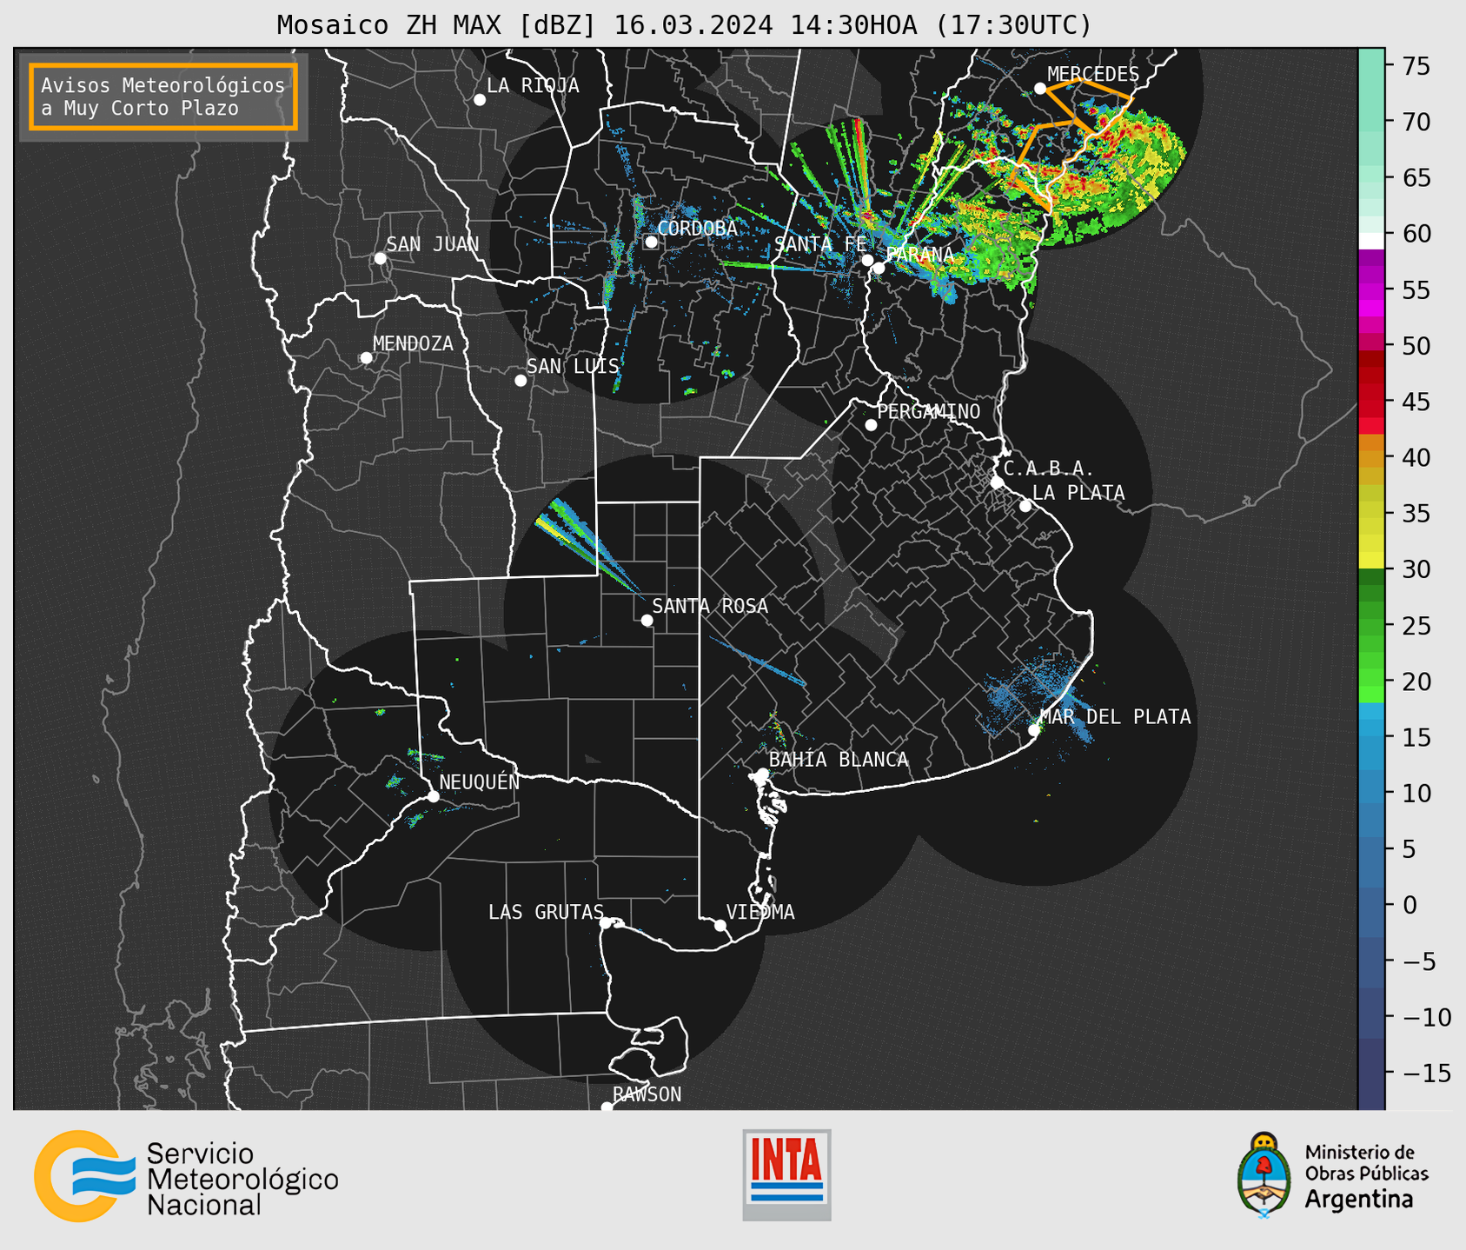Click the C.A.B.A. city marker dot
Image resolution: width=1466 pixels, height=1250 pixels.
[x=997, y=482]
